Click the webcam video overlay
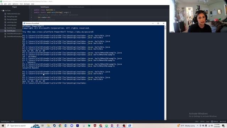The width and height of the screenshot is (227, 128). click(198, 16)
